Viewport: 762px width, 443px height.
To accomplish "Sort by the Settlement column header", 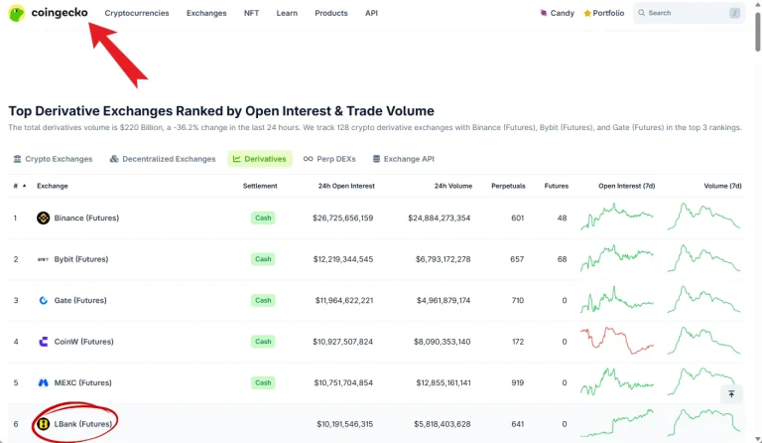I will (x=260, y=186).
